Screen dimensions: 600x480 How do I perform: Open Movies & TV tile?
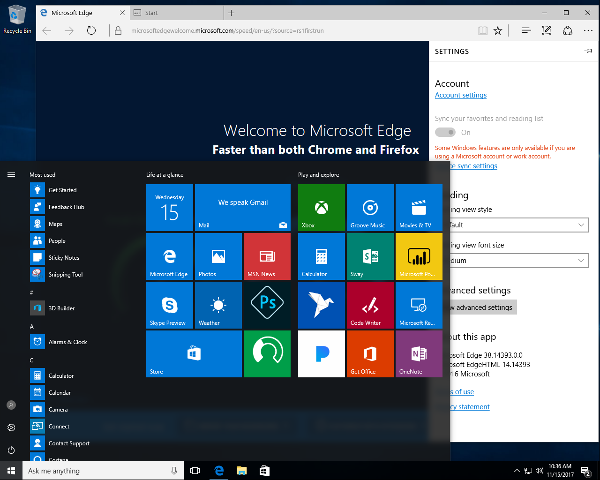(419, 208)
